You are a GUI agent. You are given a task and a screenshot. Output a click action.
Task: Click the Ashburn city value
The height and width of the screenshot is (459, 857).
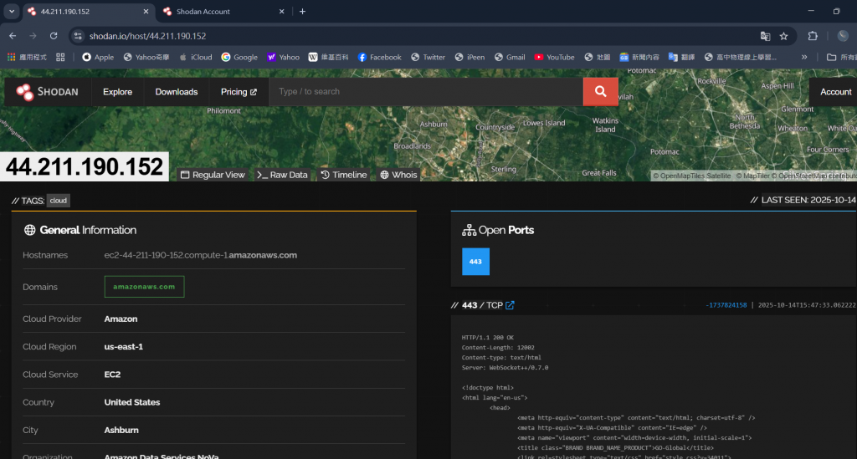121,430
